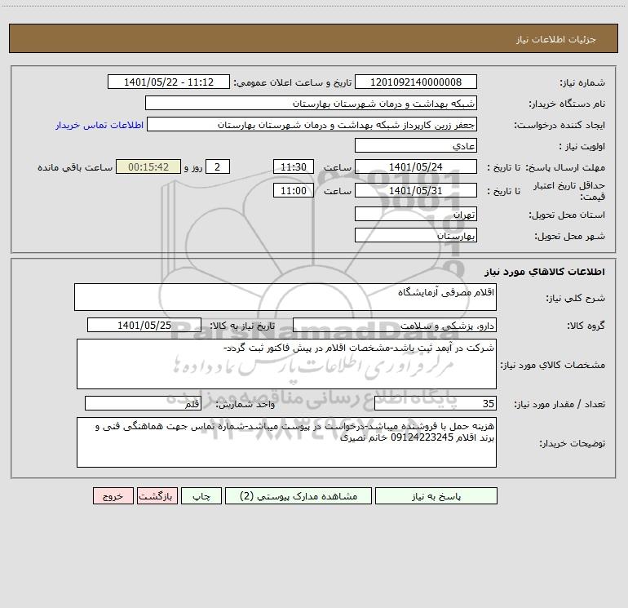Click the goods specifications text area

point(286,364)
